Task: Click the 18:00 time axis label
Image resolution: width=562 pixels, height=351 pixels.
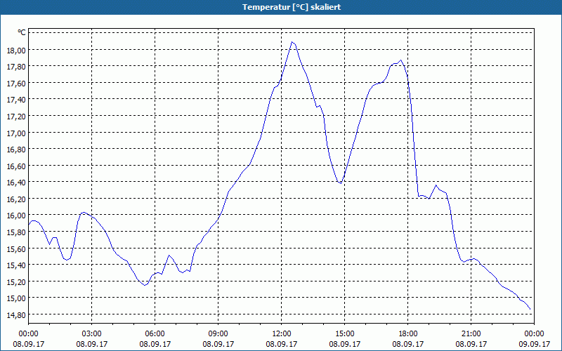Action: tap(408, 334)
